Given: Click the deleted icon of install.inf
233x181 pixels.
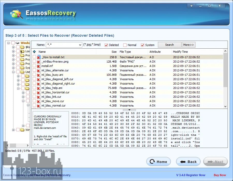Looking at the screenshot, I should (39, 66).
